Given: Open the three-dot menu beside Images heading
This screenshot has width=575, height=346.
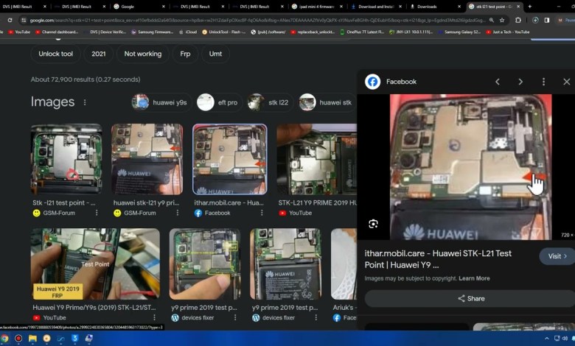Looking at the screenshot, I should (x=85, y=102).
